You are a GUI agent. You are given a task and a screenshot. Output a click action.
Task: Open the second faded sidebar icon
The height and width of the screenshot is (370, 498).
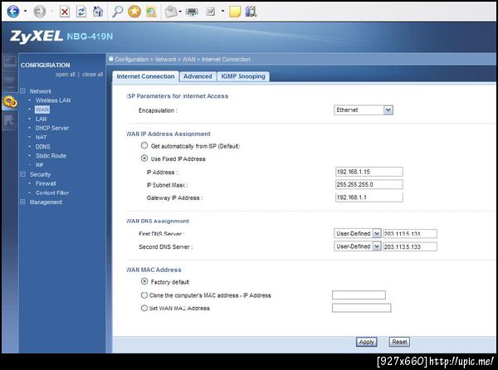tap(9, 81)
